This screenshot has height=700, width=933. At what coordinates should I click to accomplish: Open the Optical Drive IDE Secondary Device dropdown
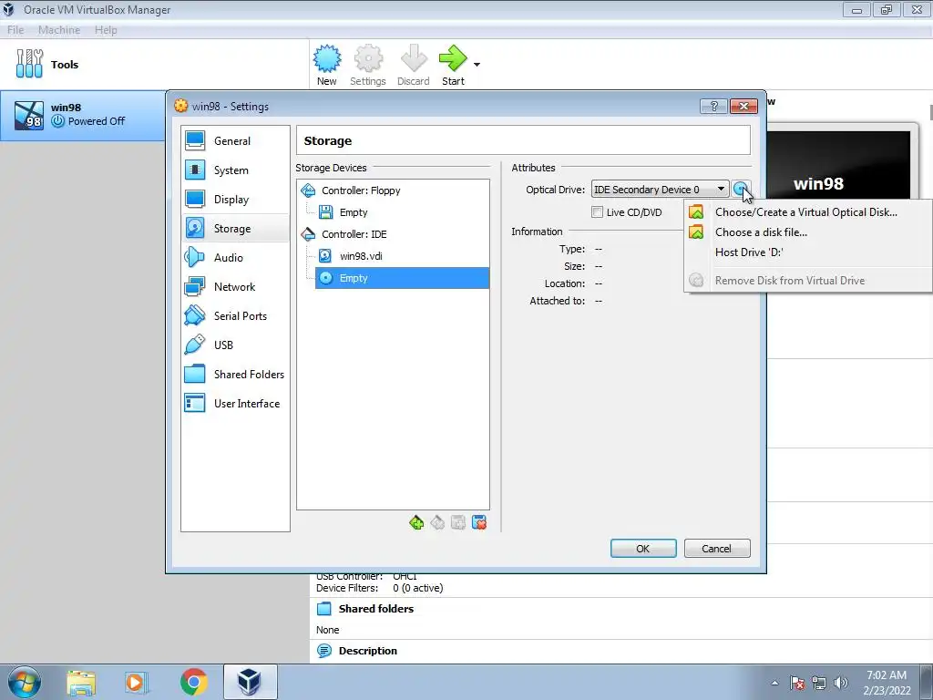(660, 190)
